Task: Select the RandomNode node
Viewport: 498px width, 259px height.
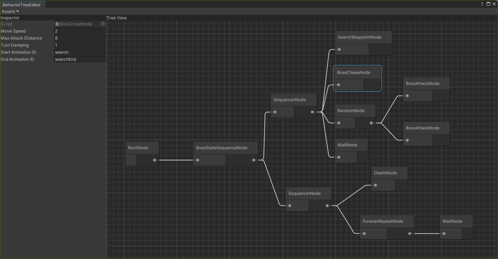Action: (x=355, y=116)
